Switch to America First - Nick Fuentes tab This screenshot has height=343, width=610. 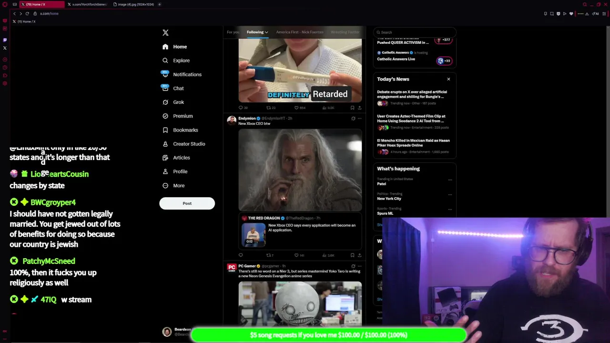300,32
